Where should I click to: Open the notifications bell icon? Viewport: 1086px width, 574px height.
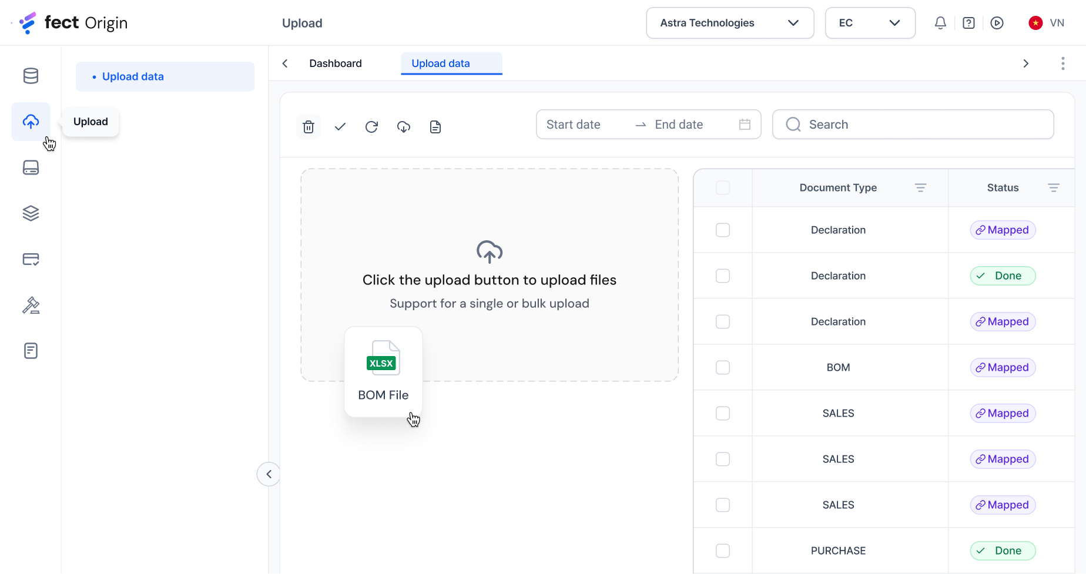pos(940,23)
